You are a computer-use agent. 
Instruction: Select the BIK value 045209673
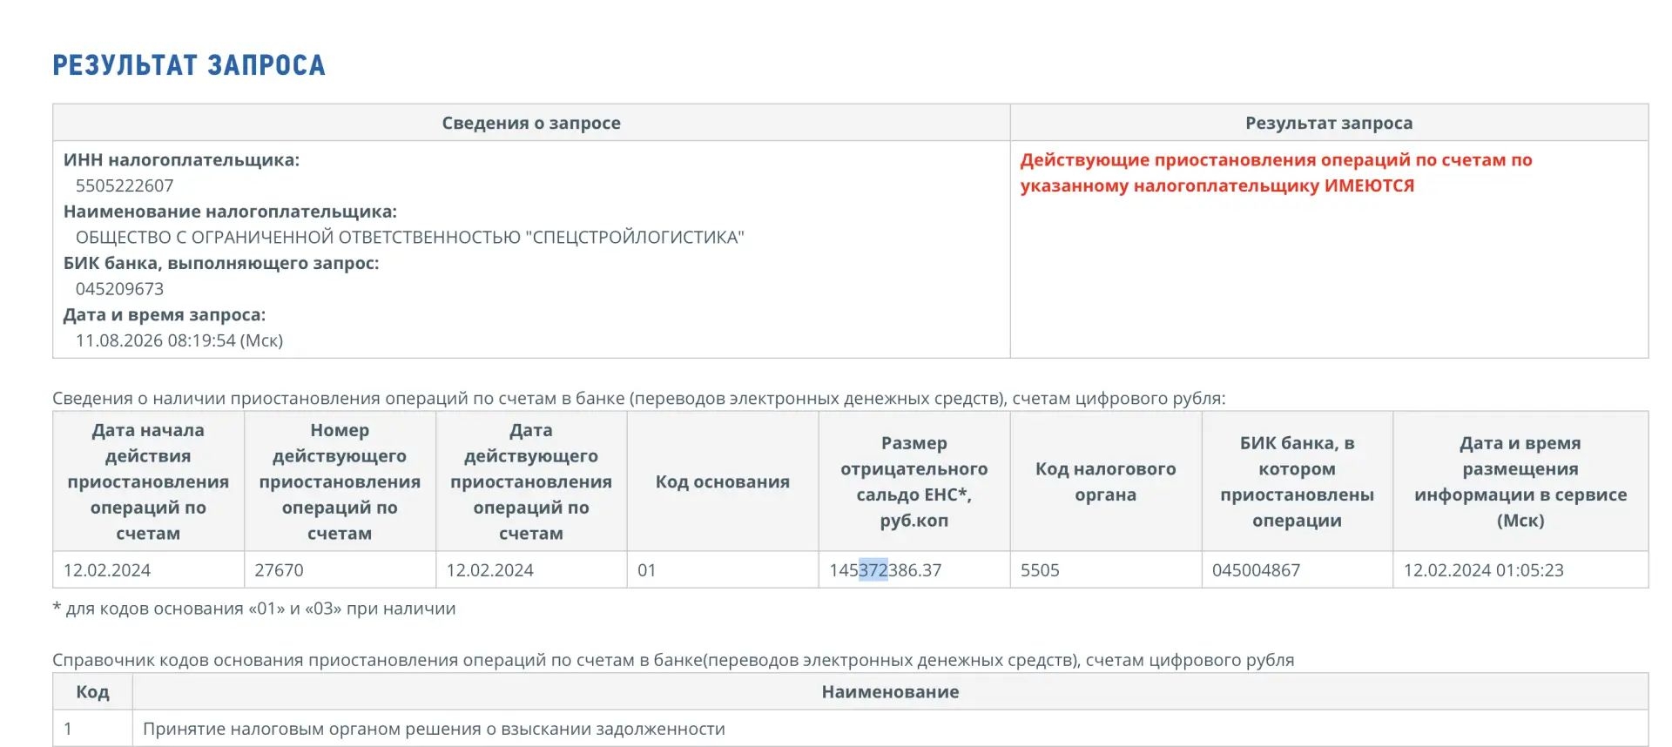pyautogui.click(x=119, y=289)
